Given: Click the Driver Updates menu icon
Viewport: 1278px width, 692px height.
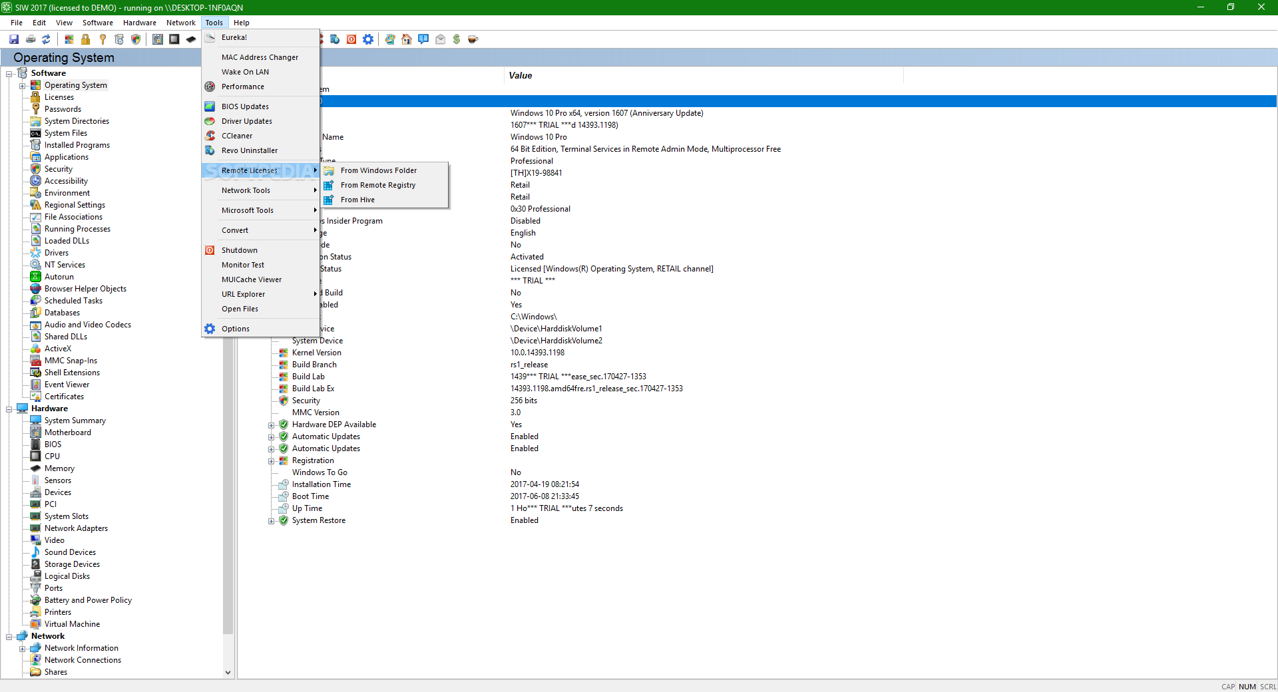Looking at the screenshot, I should click(x=210, y=121).
